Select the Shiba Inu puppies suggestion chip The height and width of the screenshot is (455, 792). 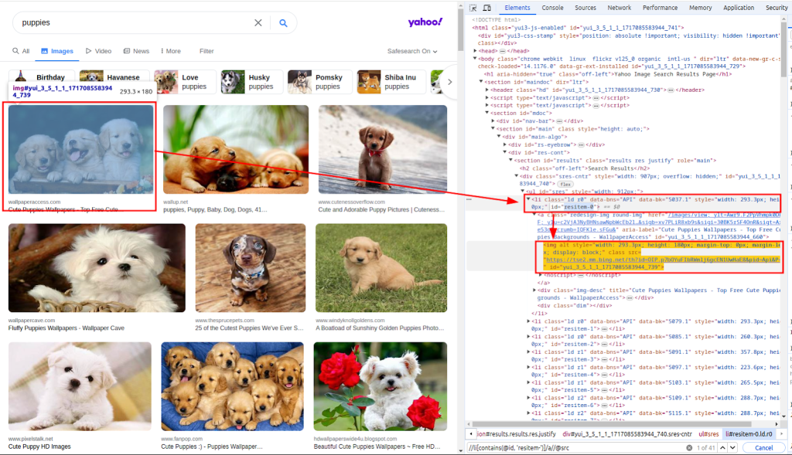(391, 82)
